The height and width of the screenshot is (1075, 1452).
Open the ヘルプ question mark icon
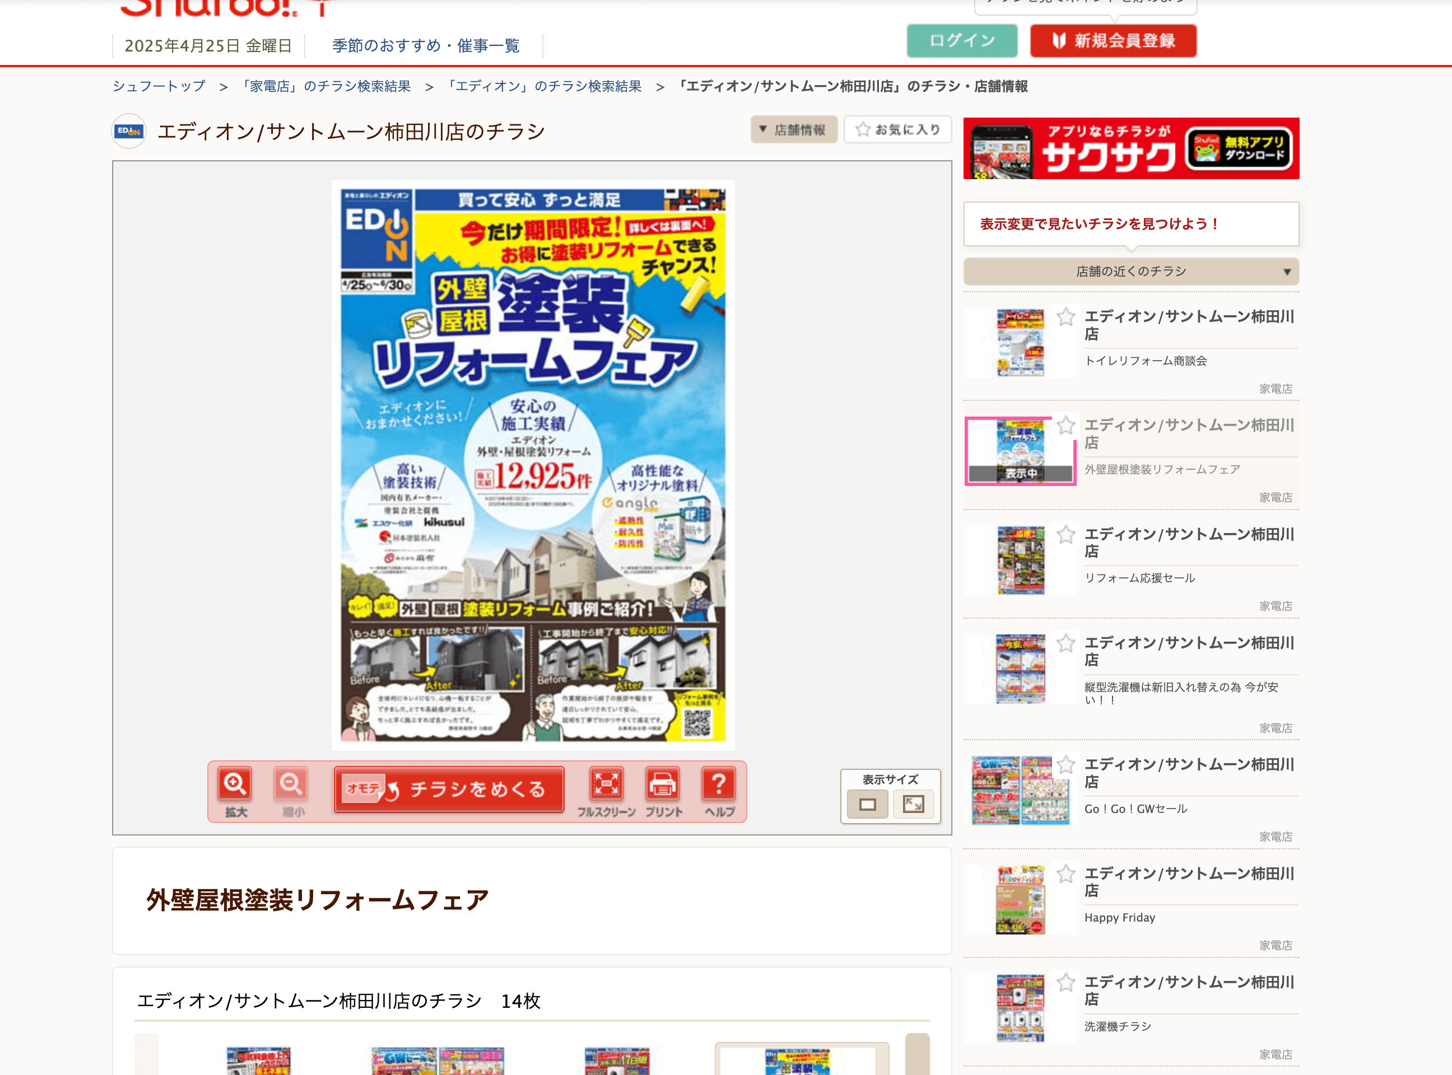pyautogui.click(x=719, y=784)
